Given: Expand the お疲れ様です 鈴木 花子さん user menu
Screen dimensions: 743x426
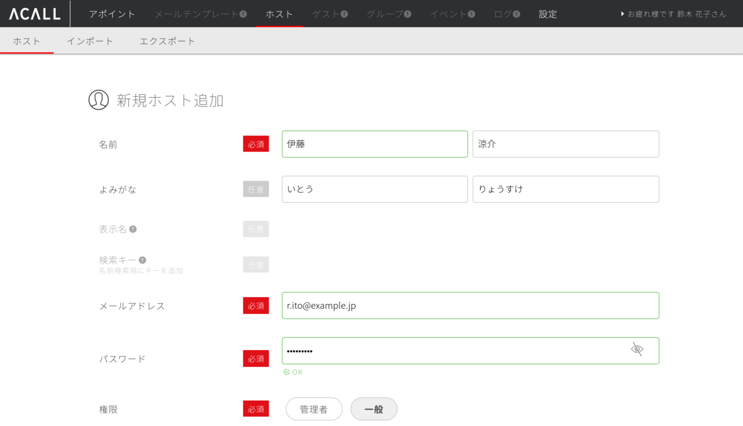Looking at the screenshot, I should coord(673,14).
